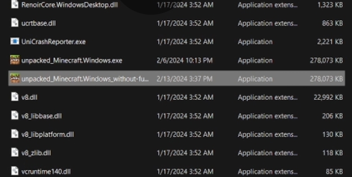The image size is (352, 177).
Task: Click the UniCrashReporter.exe application icon
Action: (15, 42)
